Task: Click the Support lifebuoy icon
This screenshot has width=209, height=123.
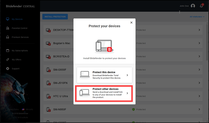Action: pos(8,68)
